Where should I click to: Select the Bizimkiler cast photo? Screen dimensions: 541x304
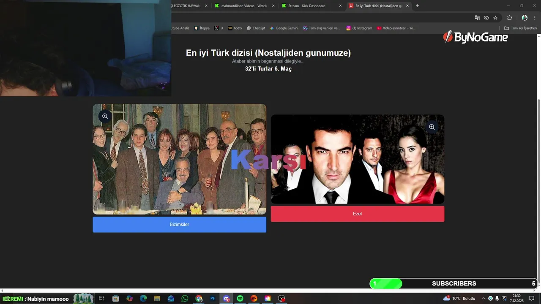coord(179,159)
